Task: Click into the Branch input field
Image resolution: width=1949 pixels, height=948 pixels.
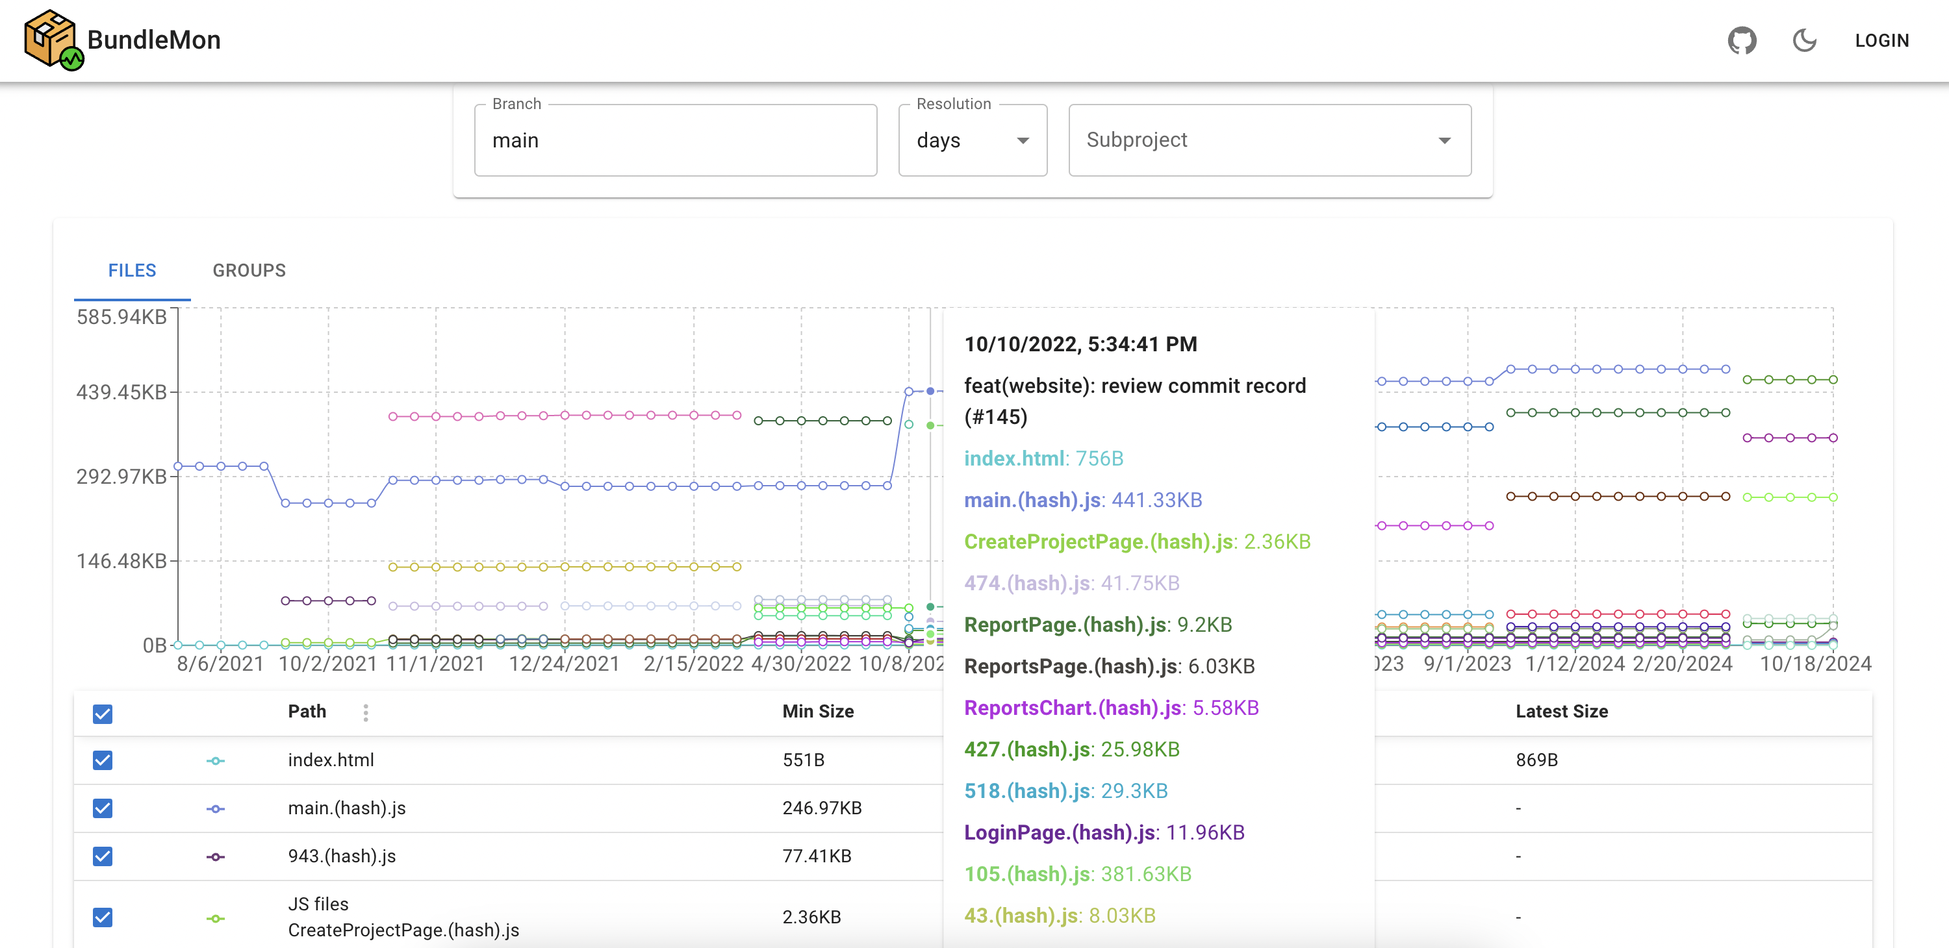Action: point(675,141)
